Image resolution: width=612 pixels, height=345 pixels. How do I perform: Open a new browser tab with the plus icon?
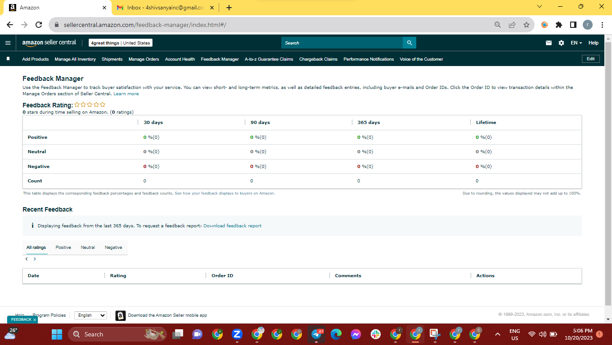click(229, 8)
